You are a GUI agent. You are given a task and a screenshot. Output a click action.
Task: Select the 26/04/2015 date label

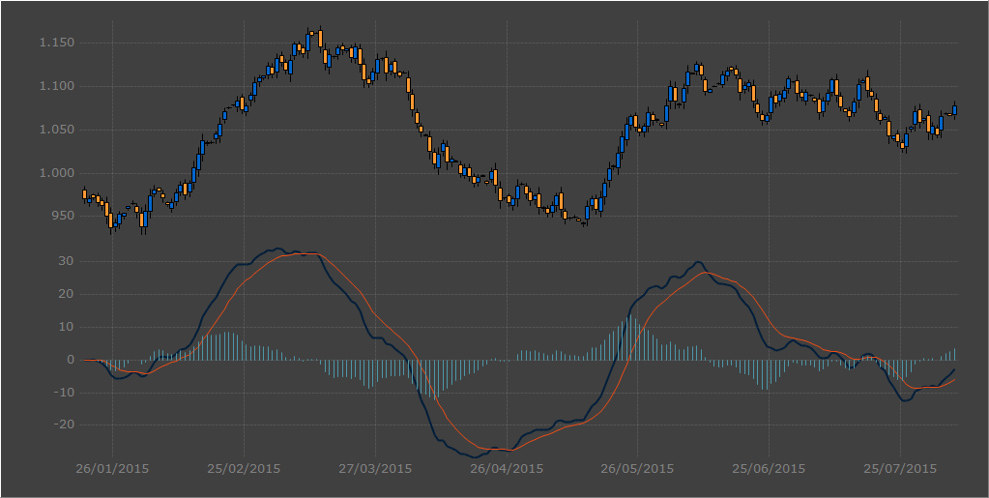[x=507, y=468]
